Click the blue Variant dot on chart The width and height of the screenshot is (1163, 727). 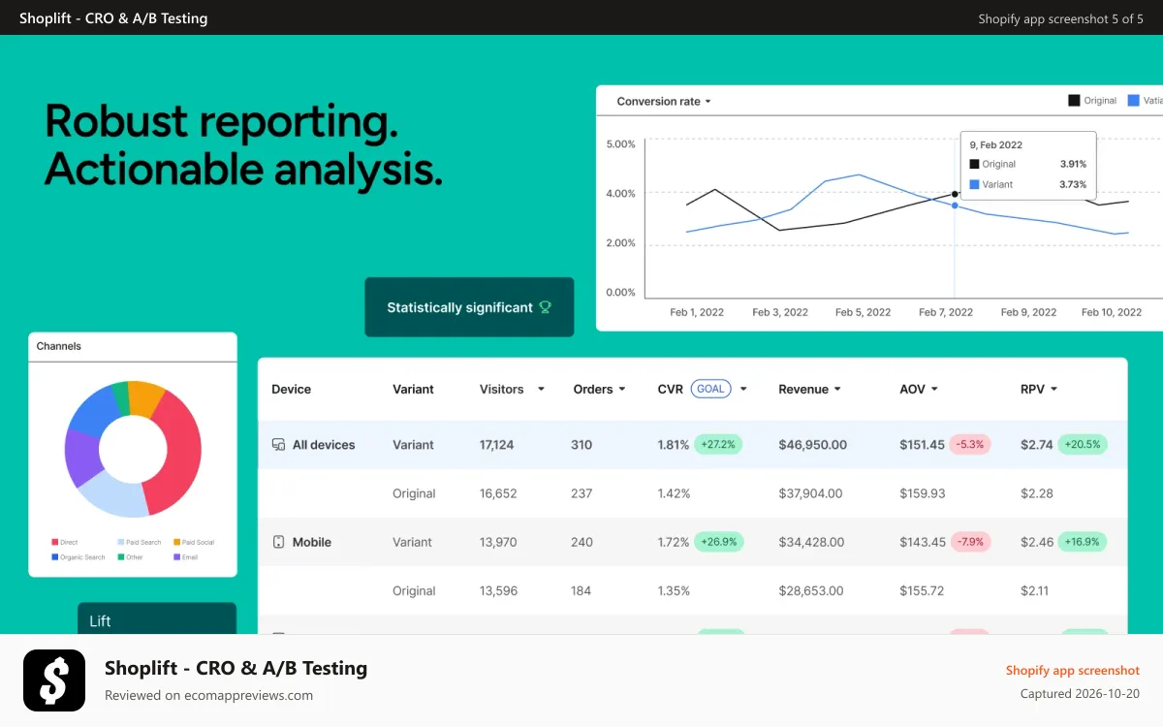click(955, 205)
